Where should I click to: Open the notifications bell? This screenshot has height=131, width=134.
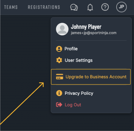(90, 7)
